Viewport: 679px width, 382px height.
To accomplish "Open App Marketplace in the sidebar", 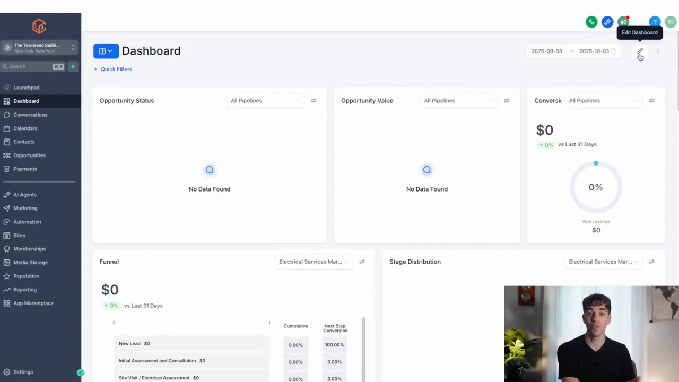I will coord(40,303).
